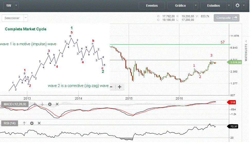Open the Eventos menu

click(x=152, y=5)
